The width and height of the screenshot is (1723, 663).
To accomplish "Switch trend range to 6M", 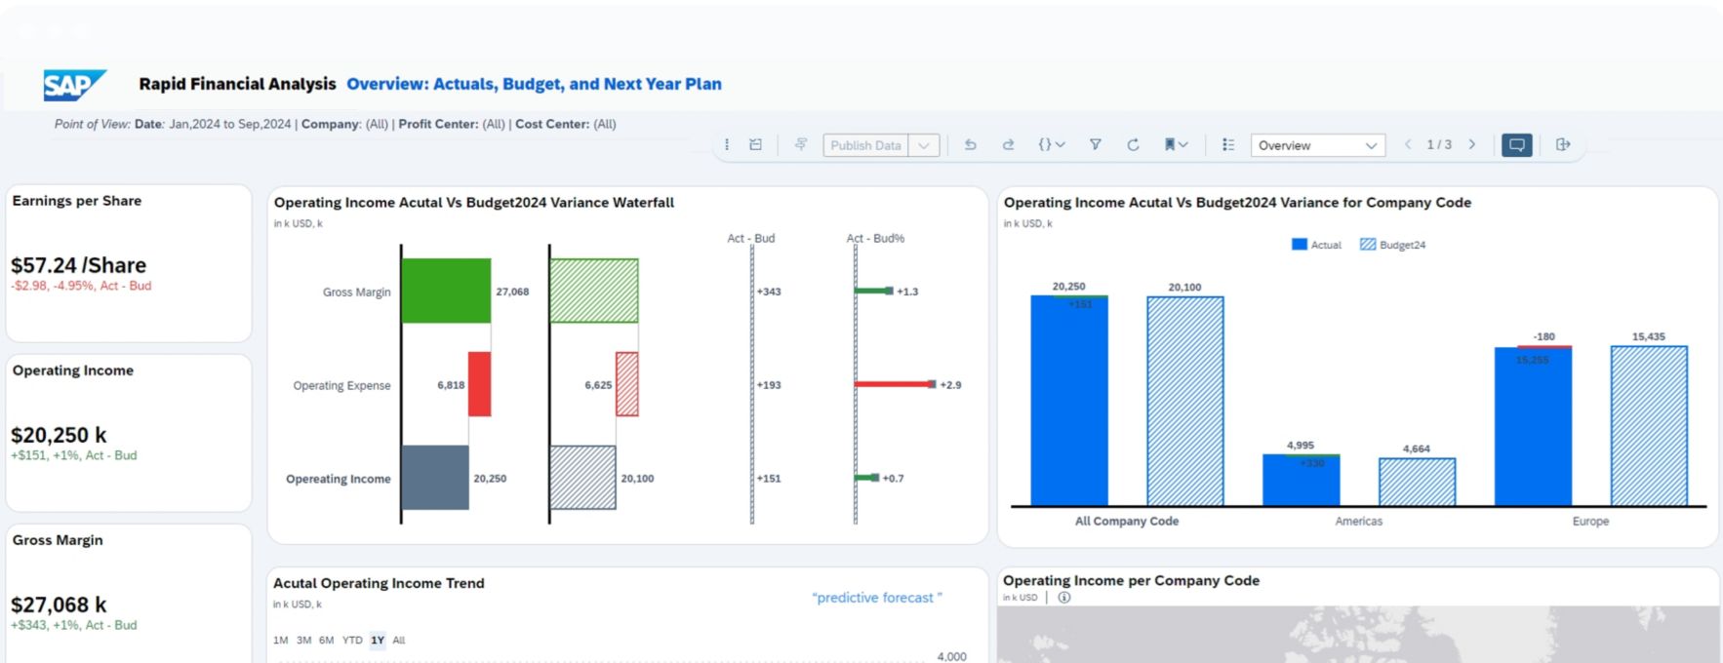I will [x=326, y=641].
